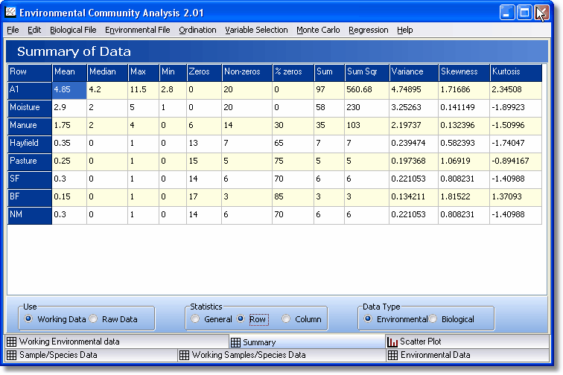Select the NM row header
Image resolution: width=563 pixels, height=375 pixels.
point(30,216)
